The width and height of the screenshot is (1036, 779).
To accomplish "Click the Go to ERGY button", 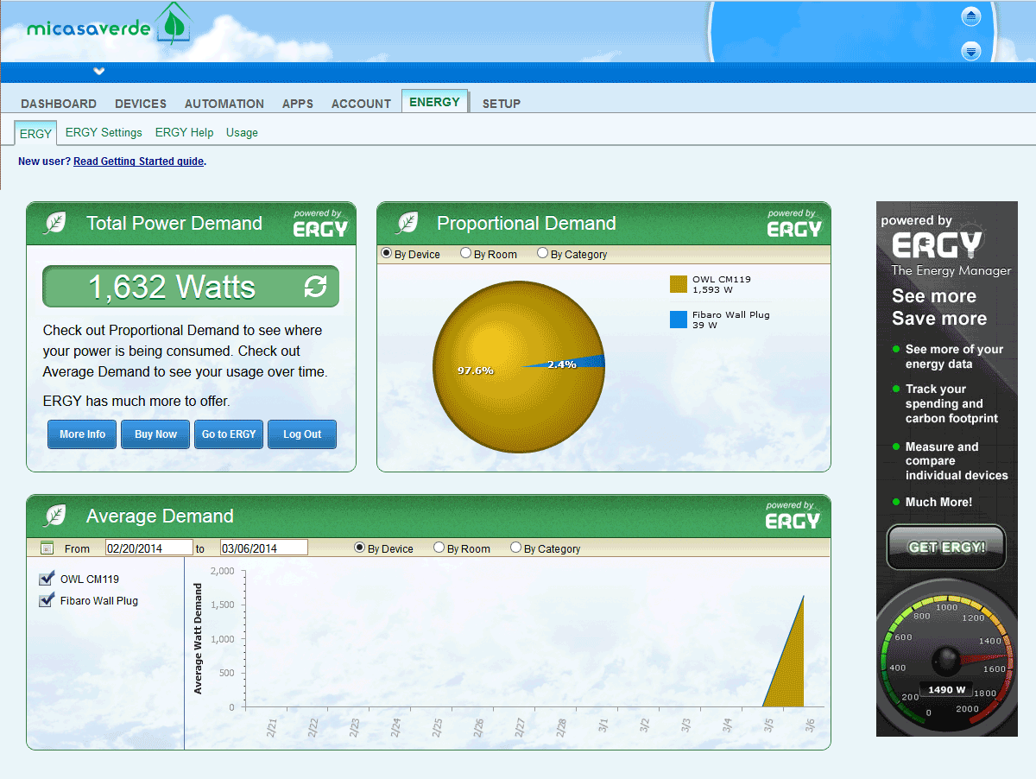I will [229, 434].
